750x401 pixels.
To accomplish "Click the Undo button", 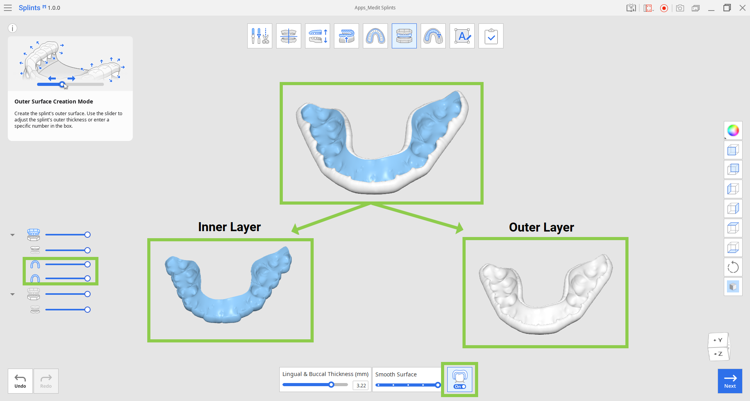I will point(20,381).
